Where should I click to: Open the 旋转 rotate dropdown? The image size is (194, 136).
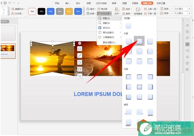click(x=127, y=14)
